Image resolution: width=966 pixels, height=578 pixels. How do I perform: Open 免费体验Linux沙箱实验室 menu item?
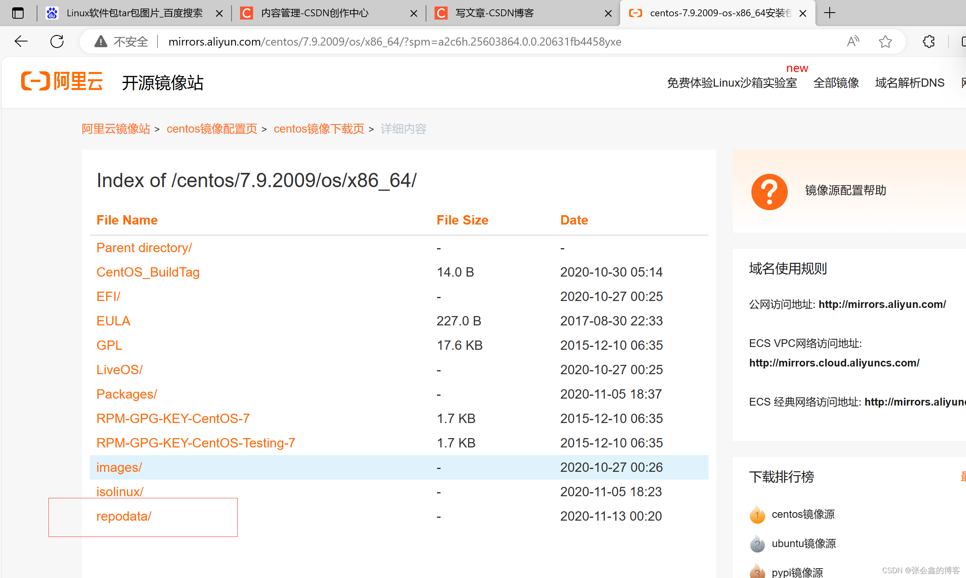pos(732,83)
